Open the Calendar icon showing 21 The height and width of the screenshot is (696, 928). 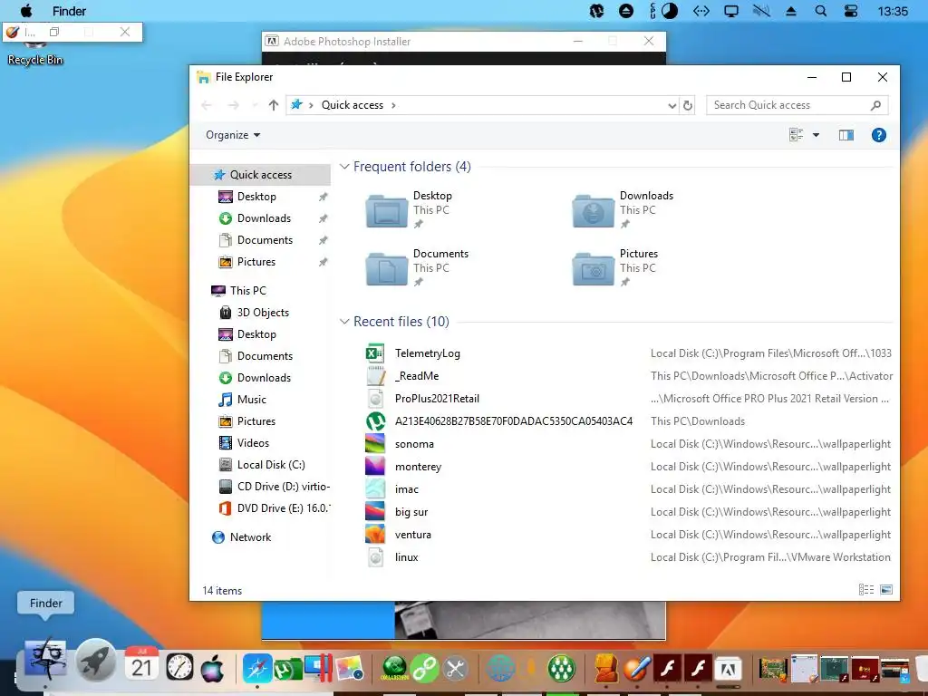(141, 664)
